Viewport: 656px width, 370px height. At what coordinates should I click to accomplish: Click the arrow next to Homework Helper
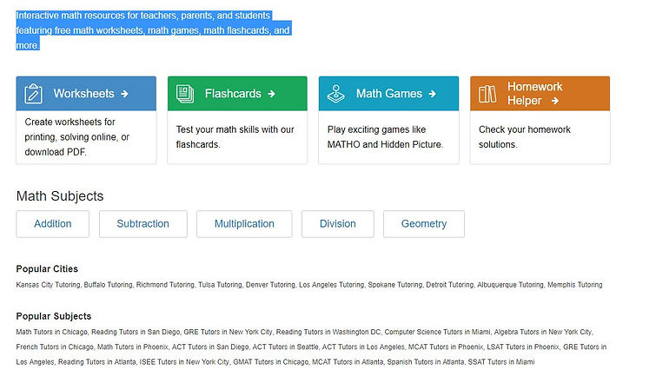[554, 101]
